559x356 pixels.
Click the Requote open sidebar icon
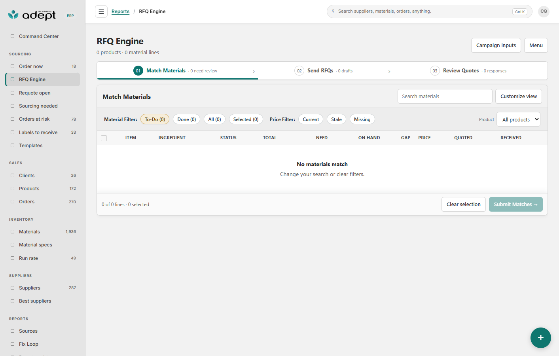pyautogui.click(x=12, y=93)
